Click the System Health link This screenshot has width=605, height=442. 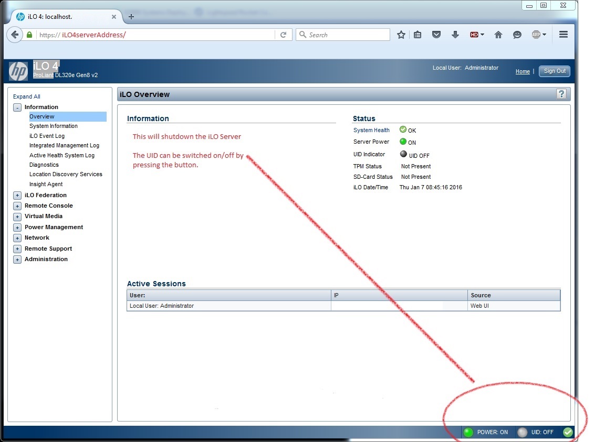[371, 130]
